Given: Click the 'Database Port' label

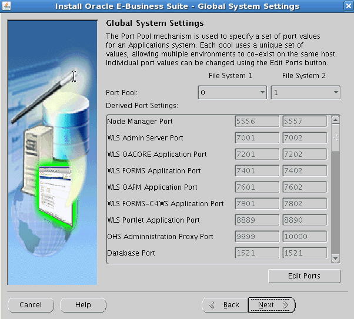Looking at the screenshot, I should tap(131, 253).
